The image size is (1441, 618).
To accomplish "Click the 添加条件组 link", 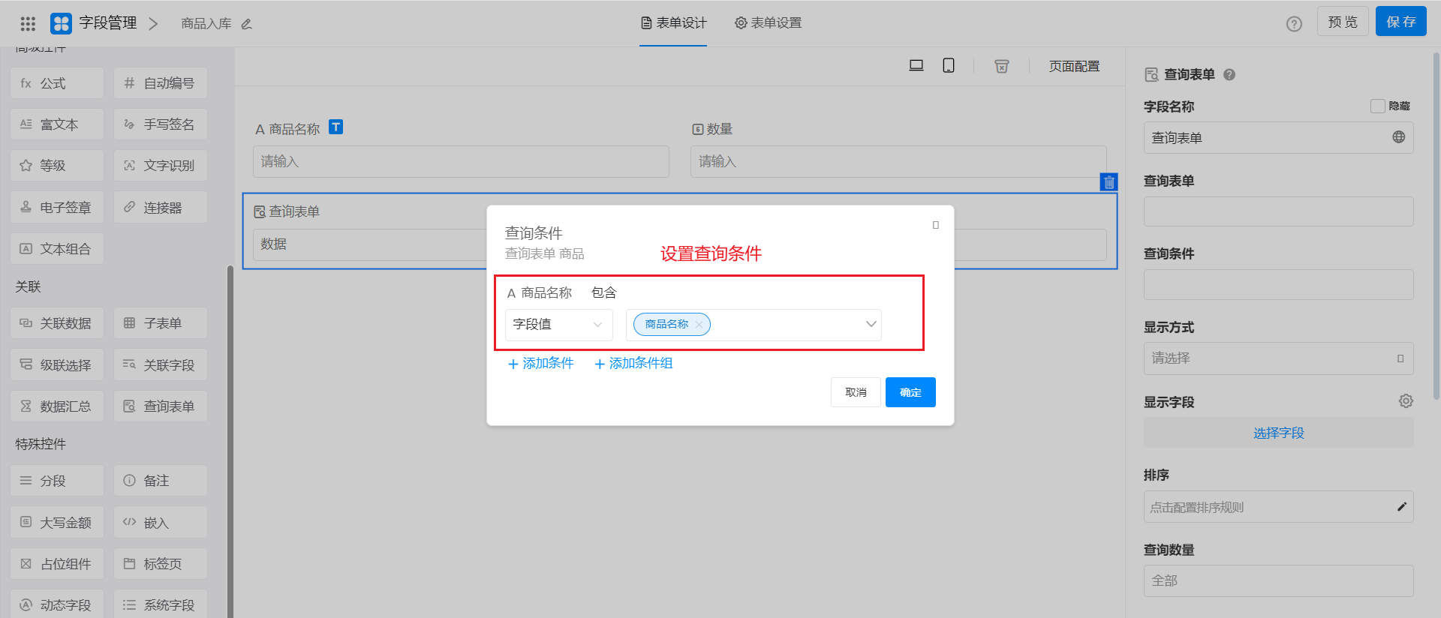I will coord(633,364).
